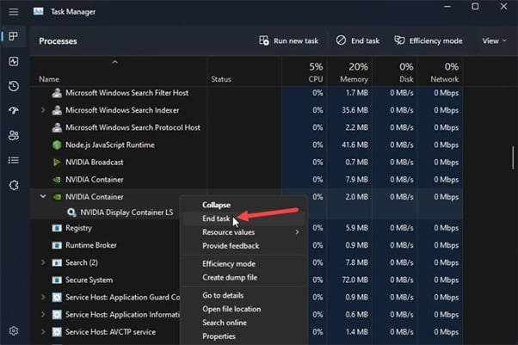Viewport: 518px width, 345px height.
Task: Open the View dropdown
Action: click(x=494, y=40)
